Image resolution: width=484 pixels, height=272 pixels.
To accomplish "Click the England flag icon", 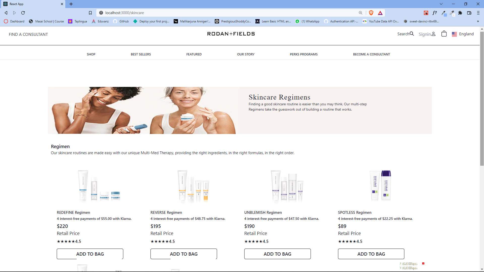I will pos(454,34).
